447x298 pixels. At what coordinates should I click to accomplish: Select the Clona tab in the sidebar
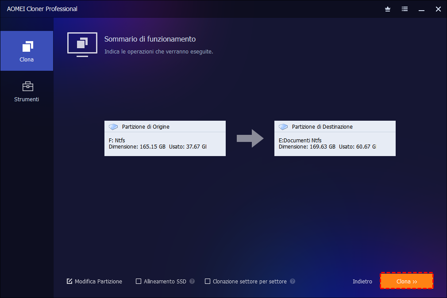coord(27,51)
